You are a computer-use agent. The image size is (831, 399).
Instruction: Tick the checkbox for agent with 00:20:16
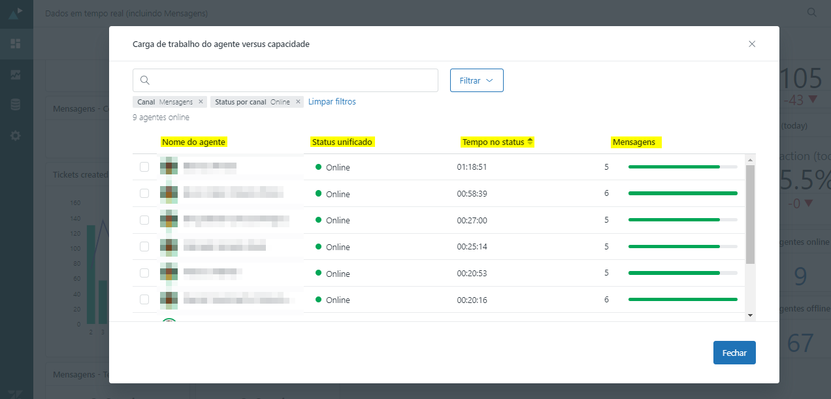pos(144,300)
